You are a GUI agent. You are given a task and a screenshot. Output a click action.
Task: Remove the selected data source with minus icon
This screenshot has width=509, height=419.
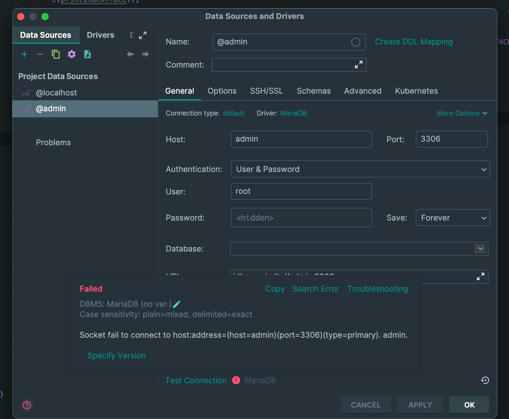[x=40, y=54]
